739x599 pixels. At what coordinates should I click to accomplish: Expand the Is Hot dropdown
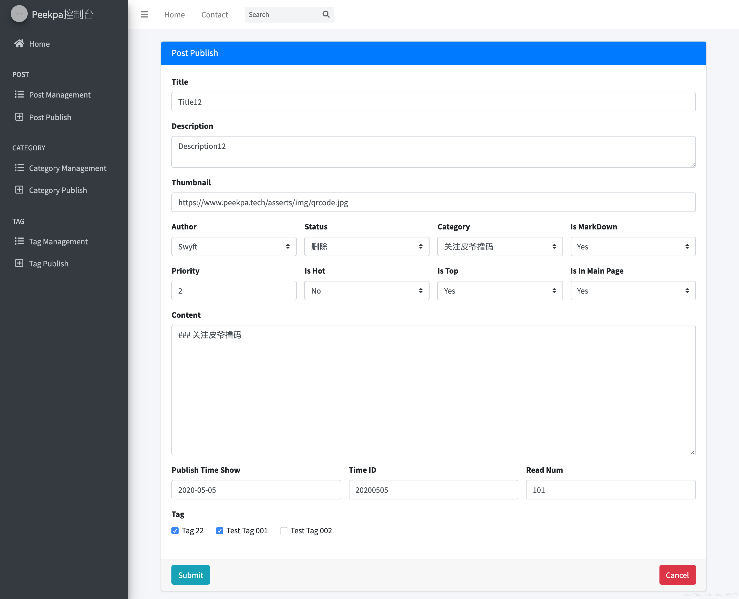tap(366, 291)
